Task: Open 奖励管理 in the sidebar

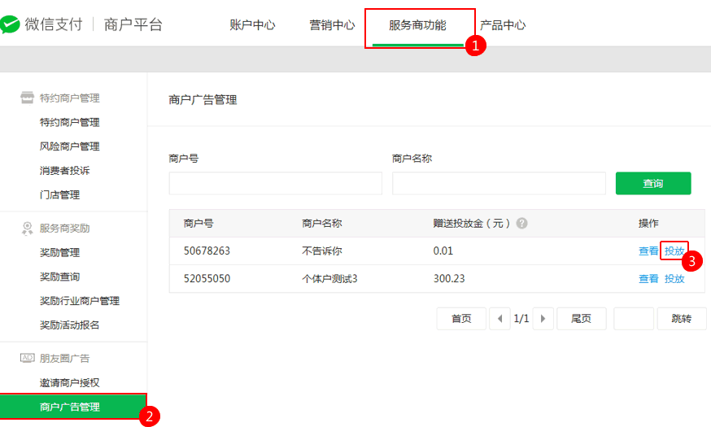Action: [59, 252]
